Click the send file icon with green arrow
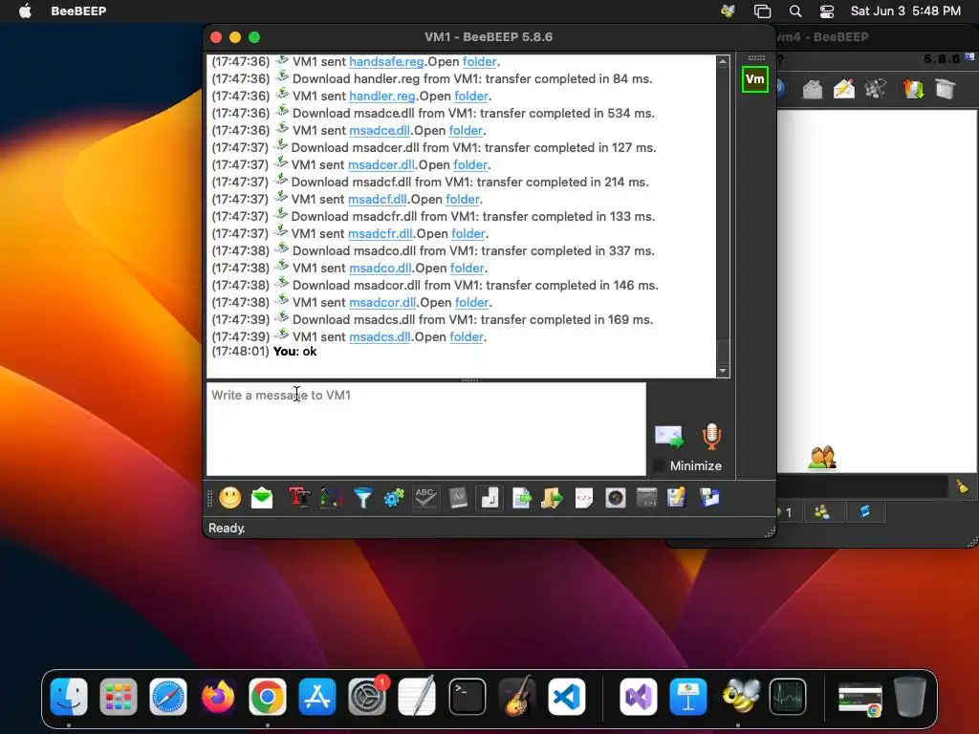The width and height of the screenshot is (979, 734). pyautogui.click(x=521, y=498)
